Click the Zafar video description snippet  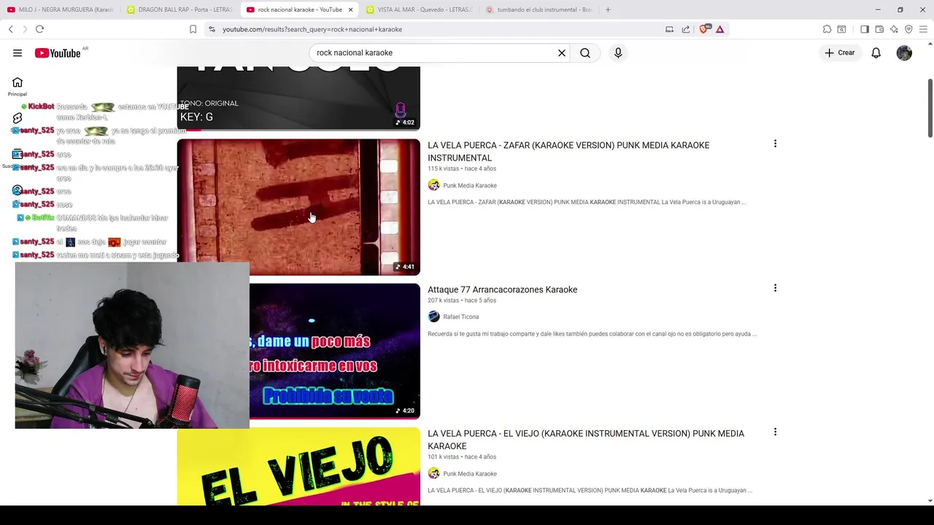587,202
